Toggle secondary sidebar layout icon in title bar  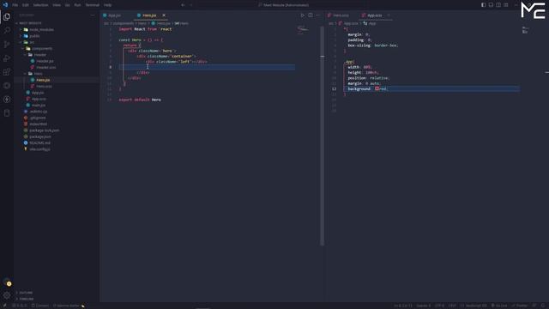tap(498, 5)
